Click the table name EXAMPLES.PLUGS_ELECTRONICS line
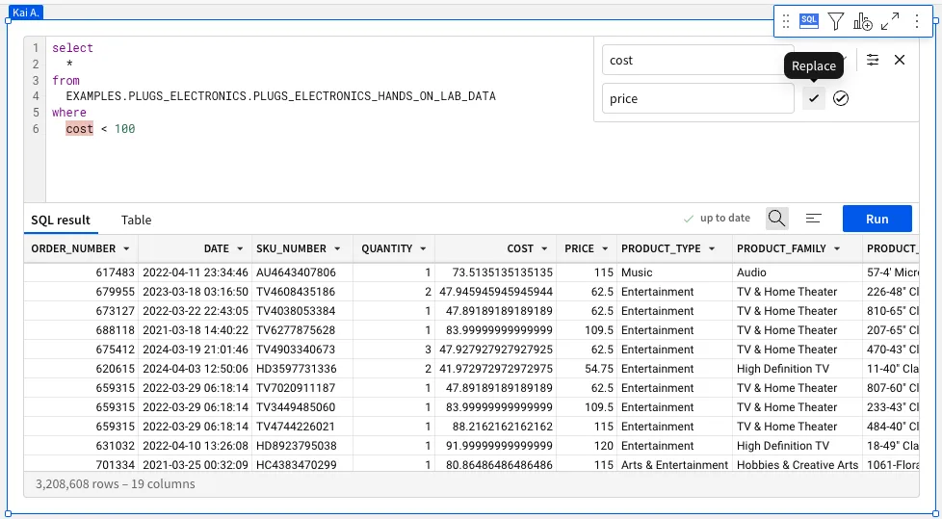This screenshot has width=942, height=519. tap(280, 96)
